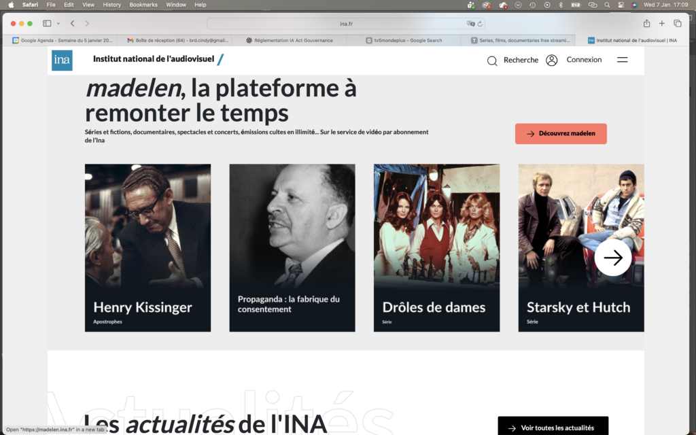
Task: Open the Drôles de dames series card
Action: click(436, 247)
